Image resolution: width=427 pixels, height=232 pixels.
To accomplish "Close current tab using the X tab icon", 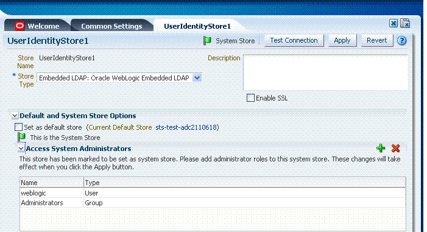I will tap(393, 23).
